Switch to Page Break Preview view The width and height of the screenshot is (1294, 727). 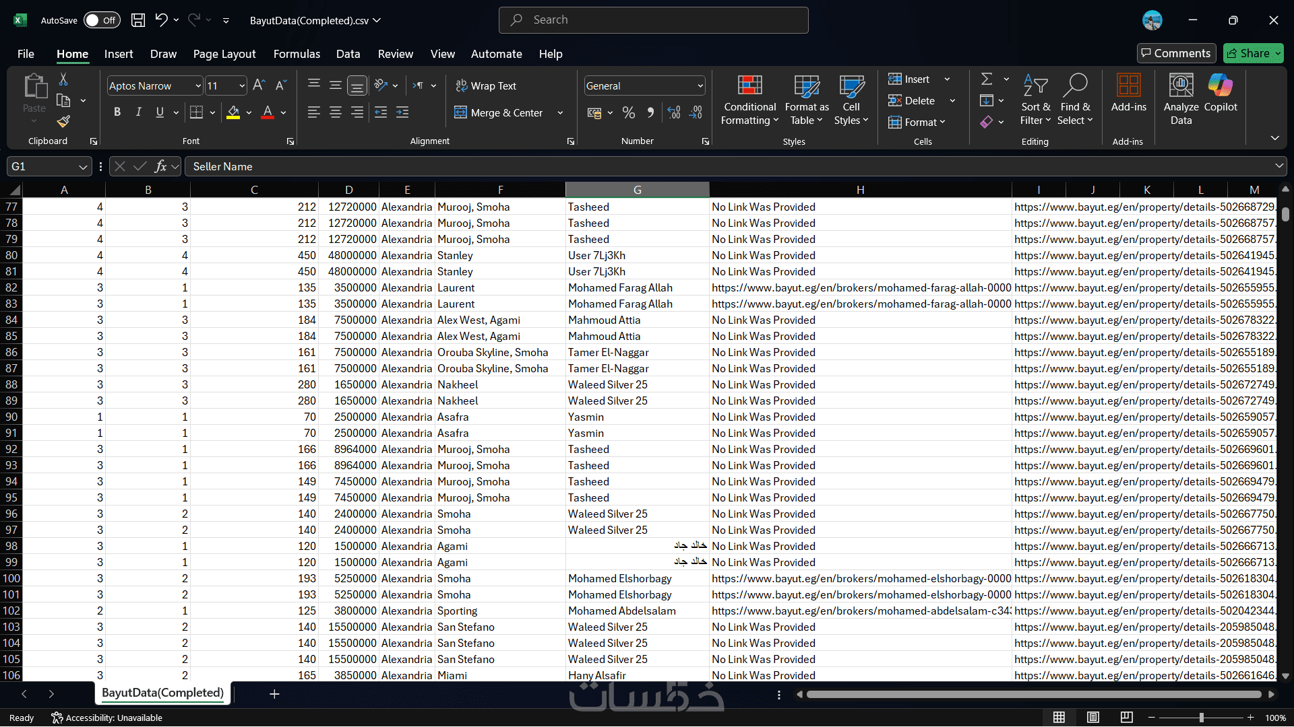pos(1126,718)
